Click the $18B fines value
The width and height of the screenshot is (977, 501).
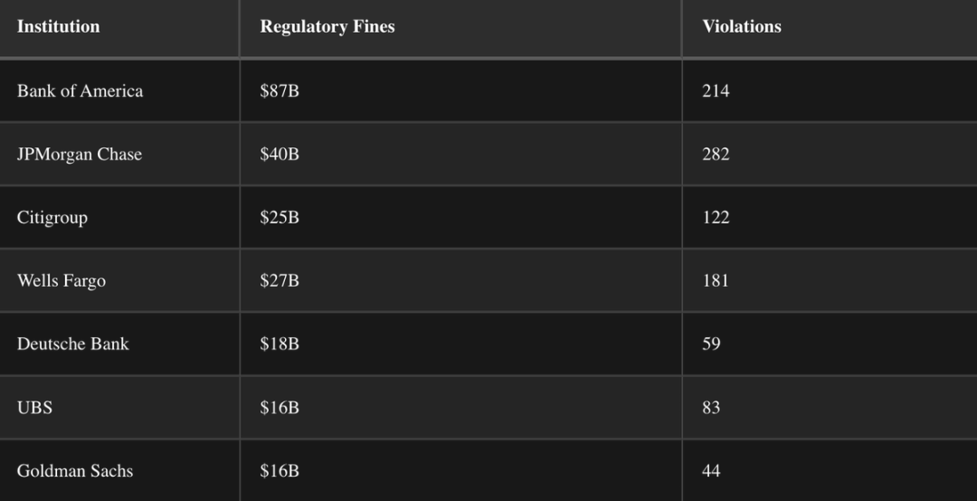(x=280, y=344)
